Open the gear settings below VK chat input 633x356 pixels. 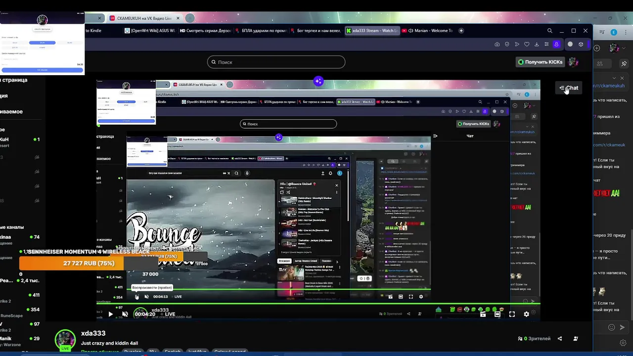[x=623, y=343]
